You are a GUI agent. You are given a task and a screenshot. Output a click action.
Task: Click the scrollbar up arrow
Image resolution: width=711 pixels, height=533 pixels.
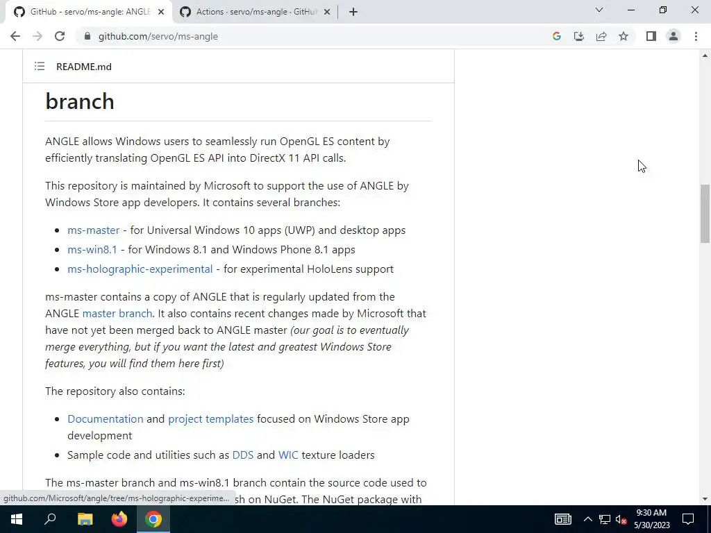(x=705, y=56)
